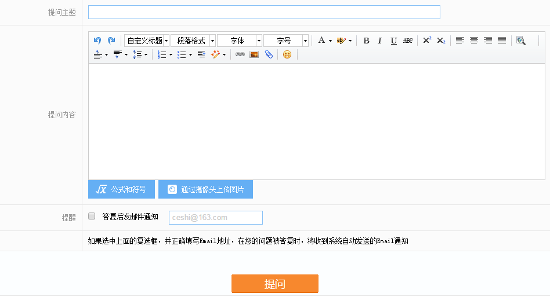The height and width of the screenshot is (297, 550).
Task: Open the 字体 font dropdown
Action: (x=240, y=41)
